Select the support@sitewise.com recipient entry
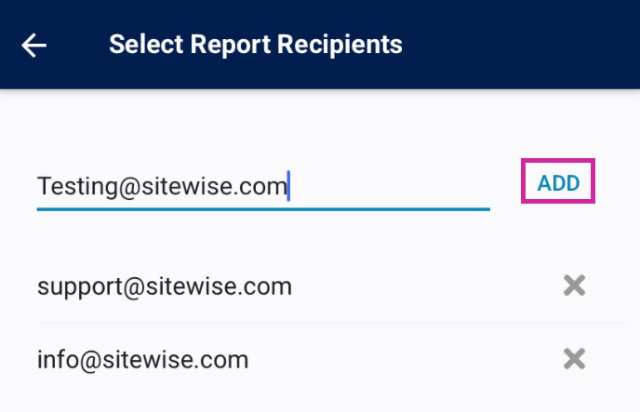640x412 pixels. 165,286
